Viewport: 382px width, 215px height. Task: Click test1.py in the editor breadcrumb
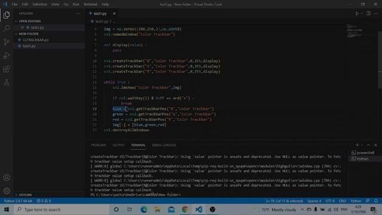tap(101, 21)
